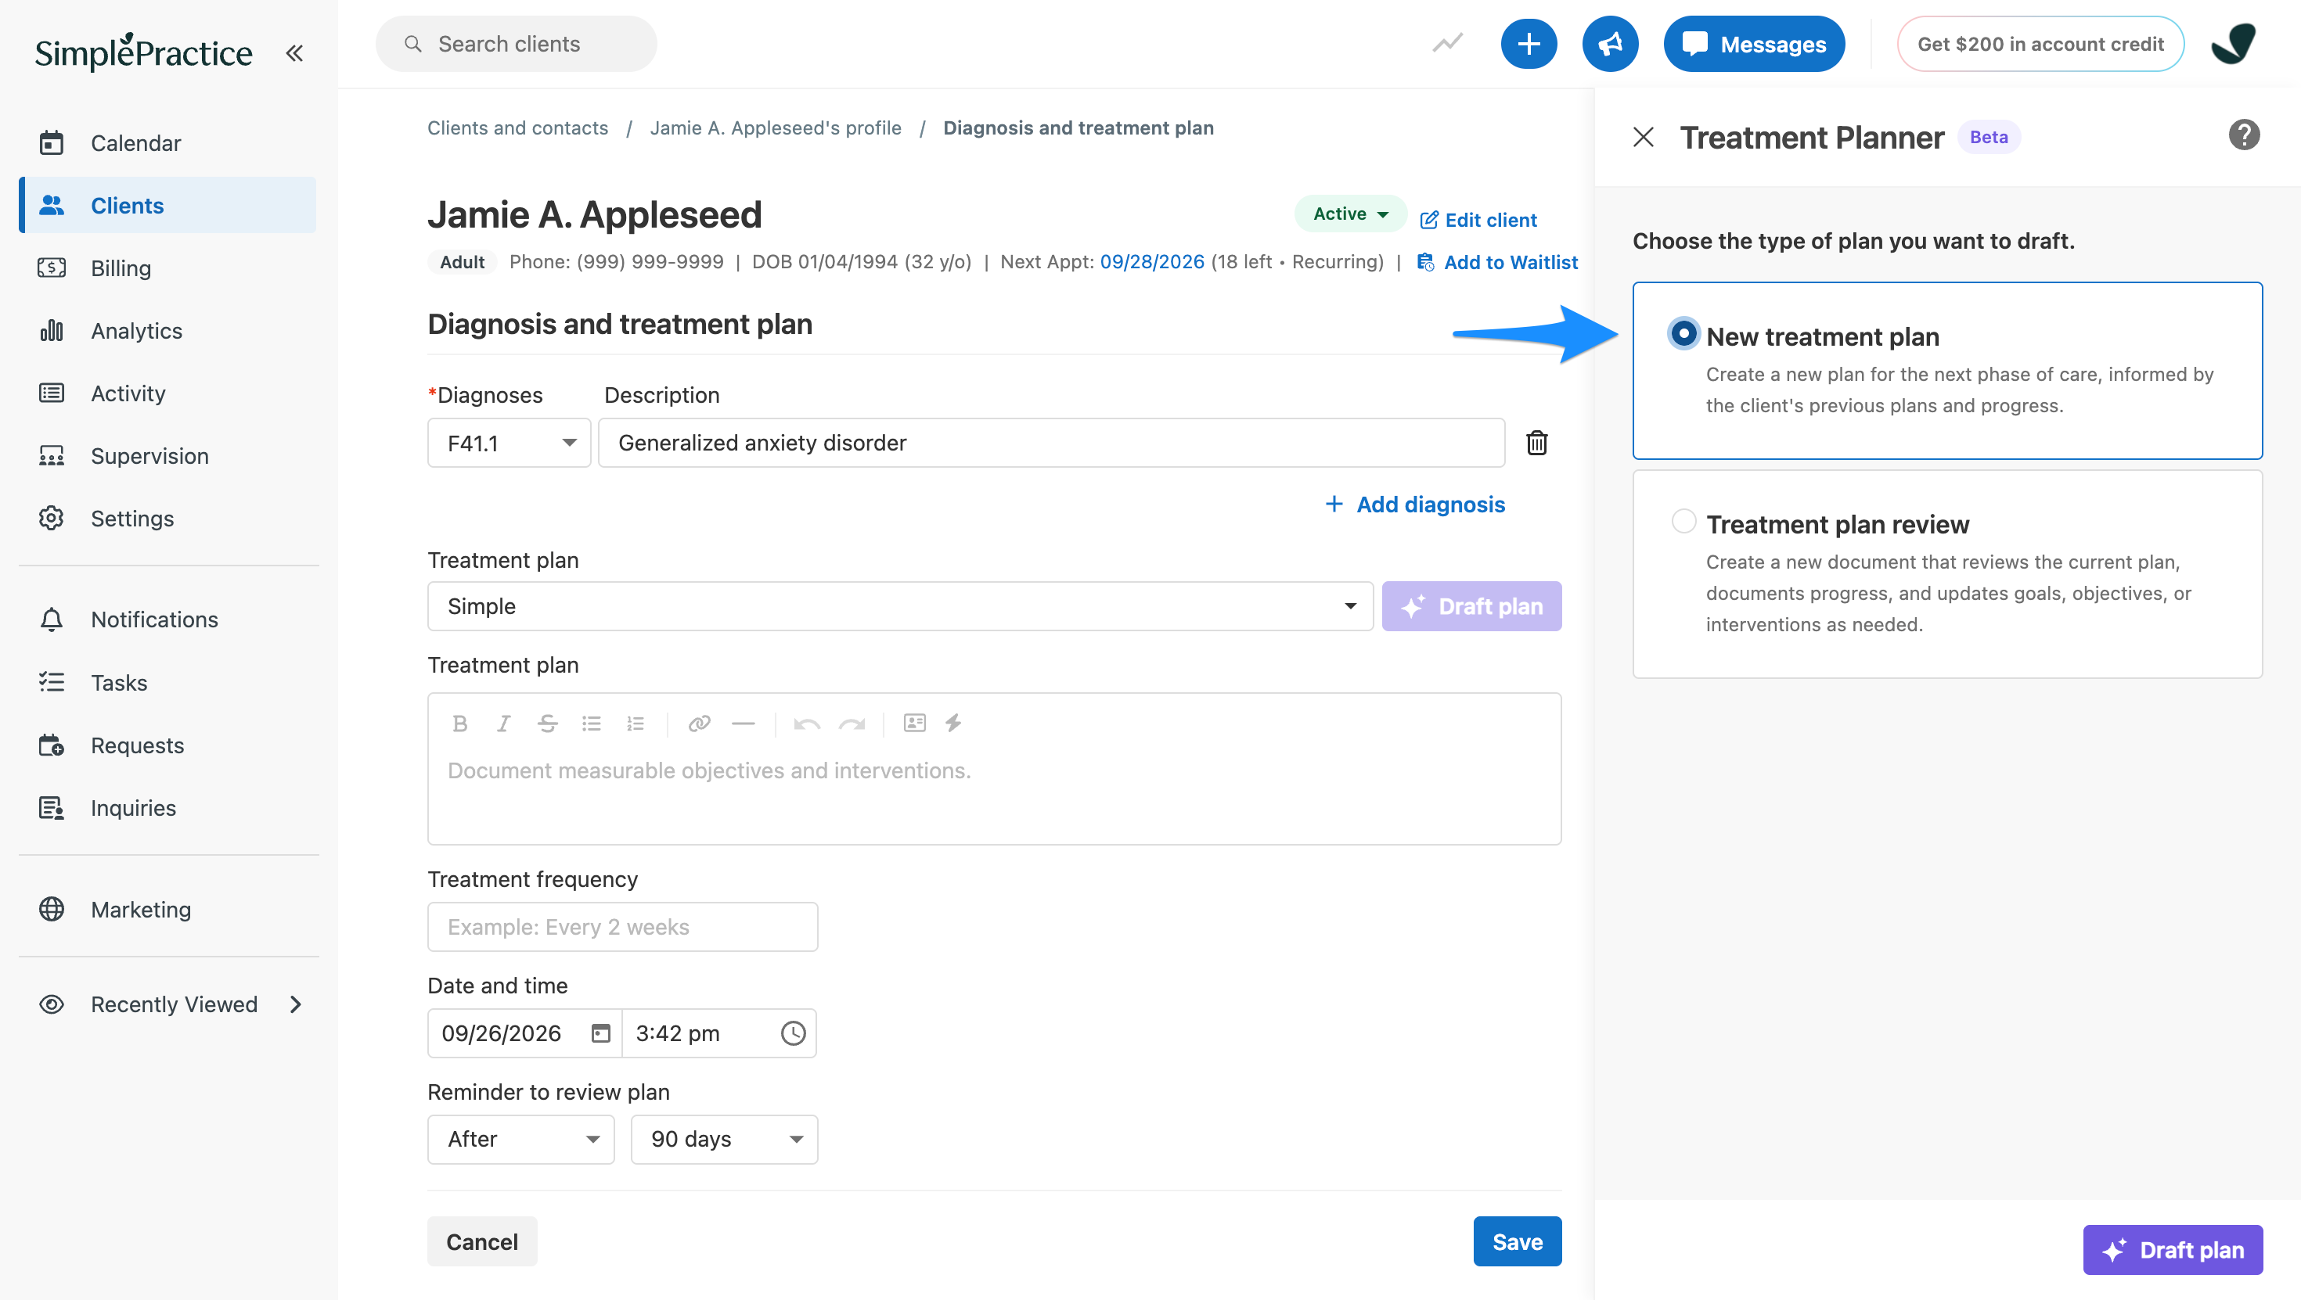Open Inquiries in the sidebar
Image resolution: width=2301 pixels, height=1300 pixels.
pyautogui.click(x=168, y=808)
